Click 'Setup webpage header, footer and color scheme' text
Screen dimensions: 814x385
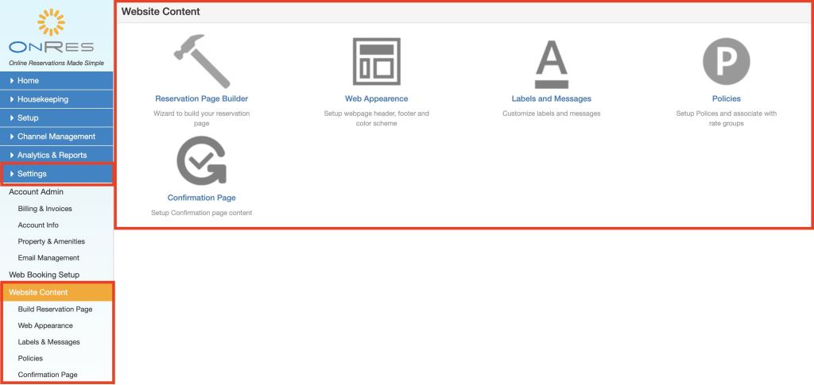coord(376,118)
